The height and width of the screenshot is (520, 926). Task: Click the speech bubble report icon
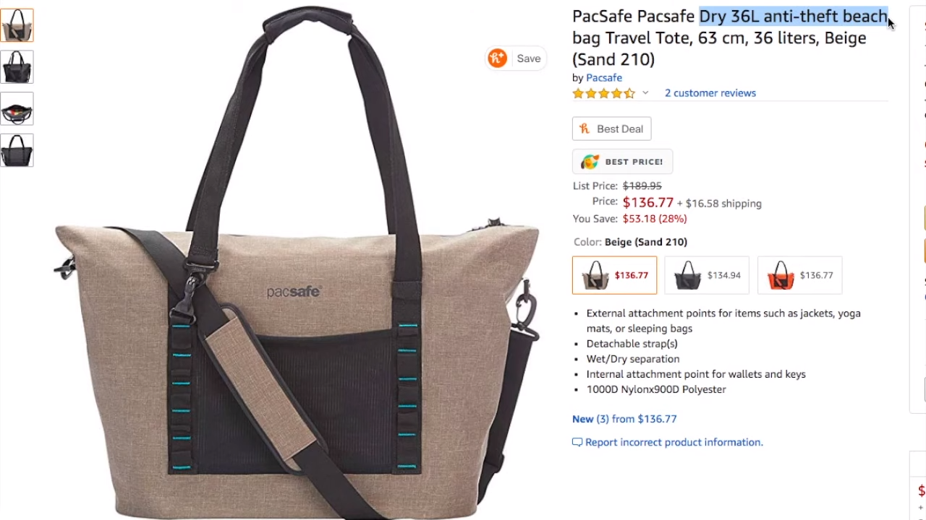pos(577,442)
